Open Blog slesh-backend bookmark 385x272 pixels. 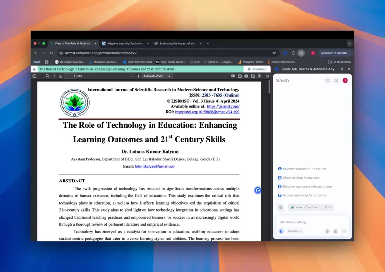point(171,62)
